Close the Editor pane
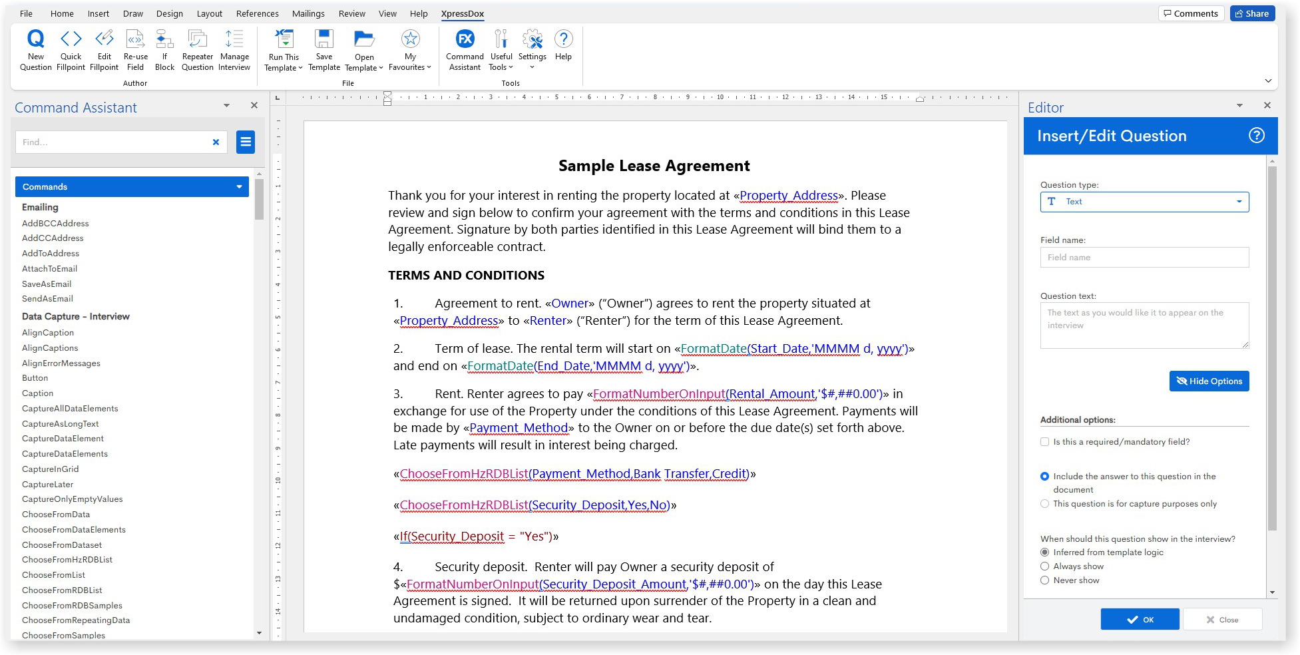The height and width of the screenshot is (655, 1300). 1267,105
